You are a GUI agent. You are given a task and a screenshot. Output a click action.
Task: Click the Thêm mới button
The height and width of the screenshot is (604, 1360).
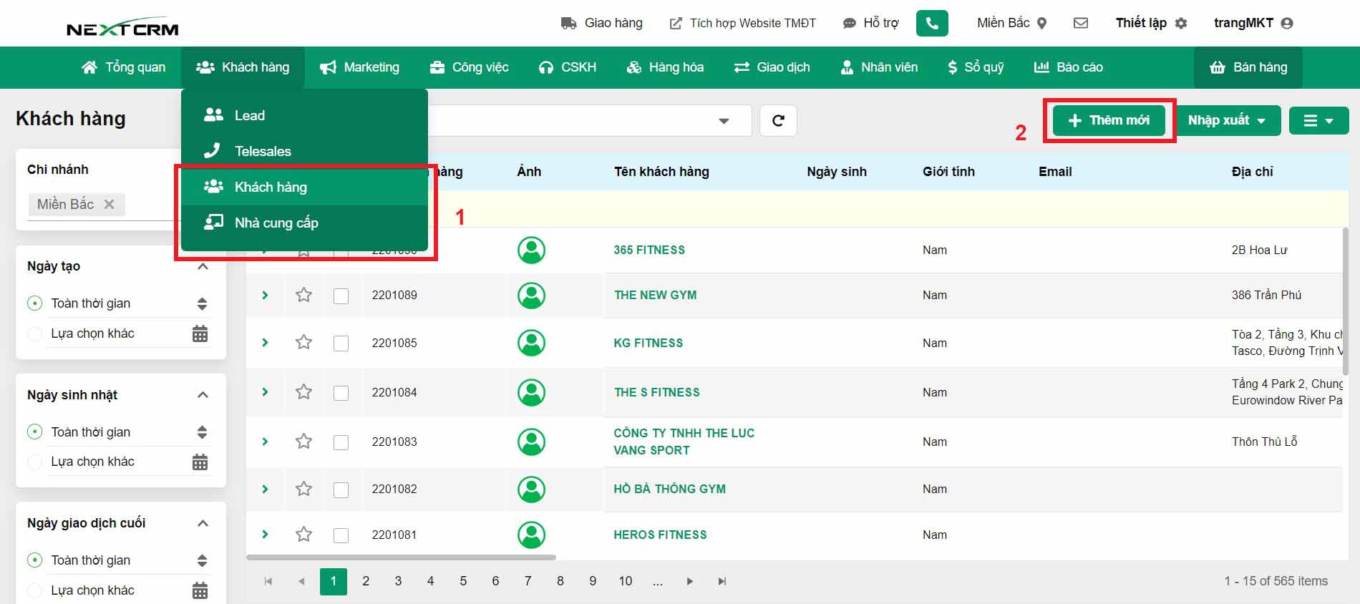pyautogui.click(x=1109, y=120)
